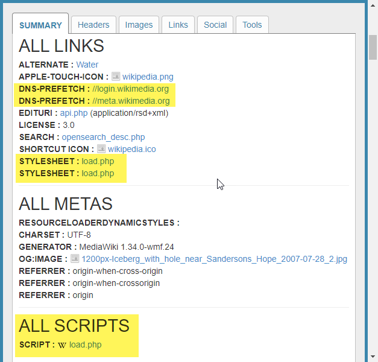Open the Images tab

click(x=139, y=25)
